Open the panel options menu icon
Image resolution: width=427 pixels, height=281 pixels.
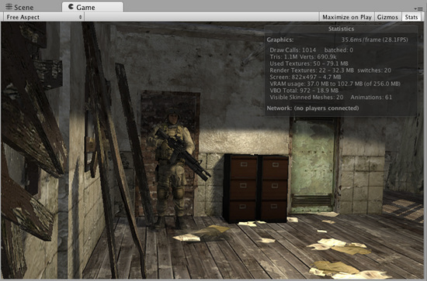419,9
